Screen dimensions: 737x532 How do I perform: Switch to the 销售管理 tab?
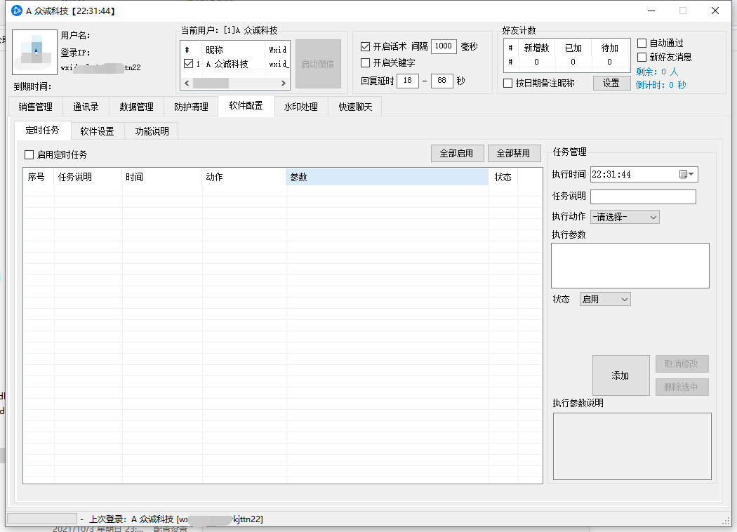click(35, 107)
